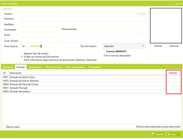
Task: Click the Guardar save button
Action: click(x=158, y=134)
